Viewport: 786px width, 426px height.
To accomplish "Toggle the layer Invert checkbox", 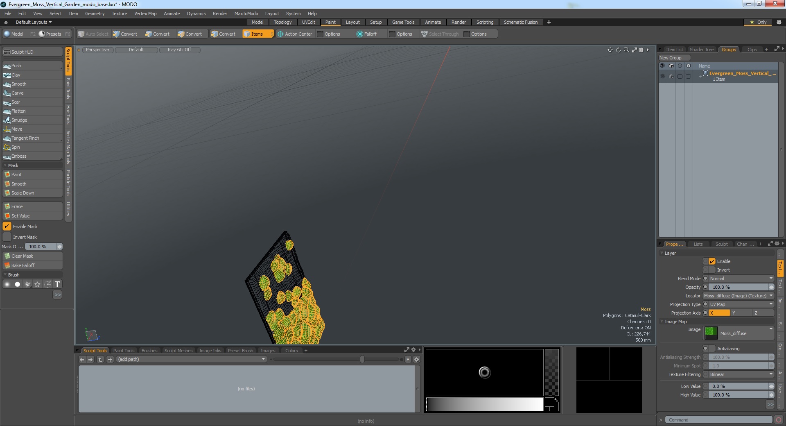I will [x=712, y=270].
